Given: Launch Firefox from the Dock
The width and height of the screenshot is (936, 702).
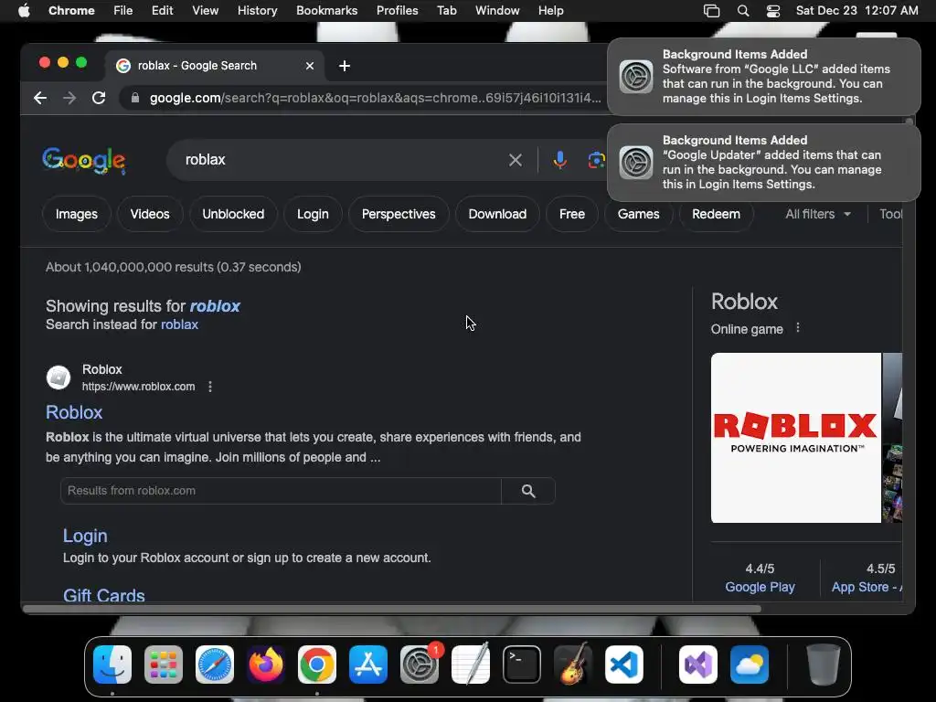Looking at the screenshot, I should click(x=266, y=665).
